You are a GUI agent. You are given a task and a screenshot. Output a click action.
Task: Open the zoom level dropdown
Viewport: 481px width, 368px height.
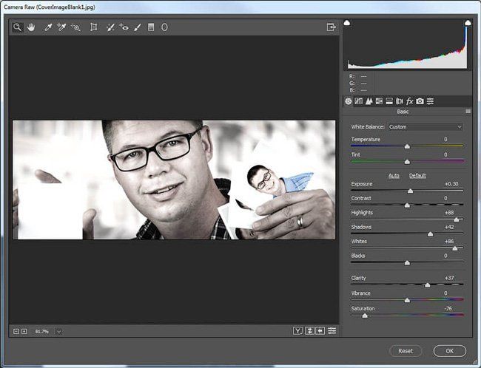pos(58,331)
